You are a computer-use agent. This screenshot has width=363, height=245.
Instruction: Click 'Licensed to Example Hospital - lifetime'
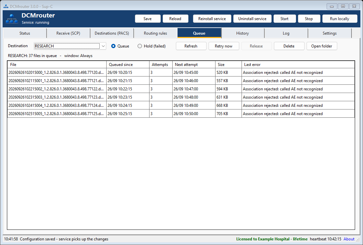[272, 239]
